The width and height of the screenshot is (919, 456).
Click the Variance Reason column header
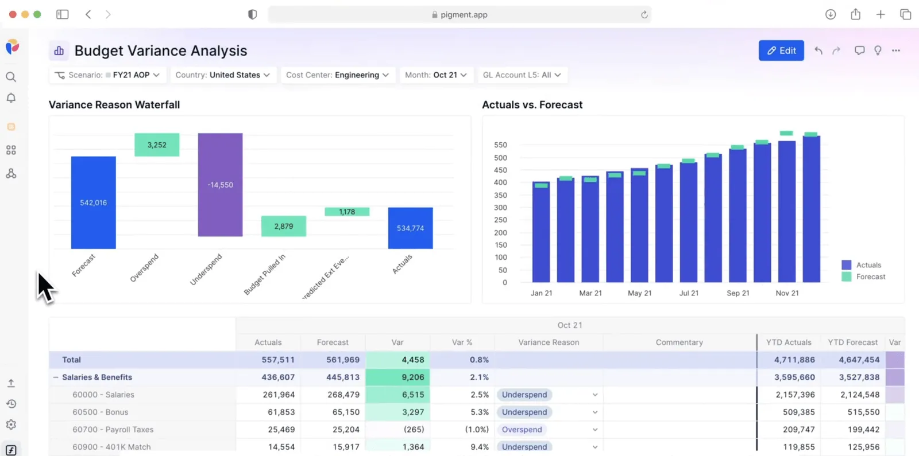click(x=549, y=342)
